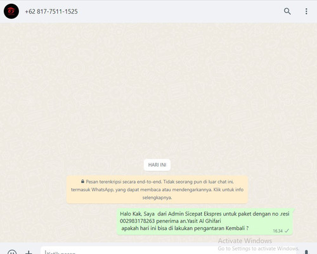
Task: Search within this chat
Action: coord(287,11)
